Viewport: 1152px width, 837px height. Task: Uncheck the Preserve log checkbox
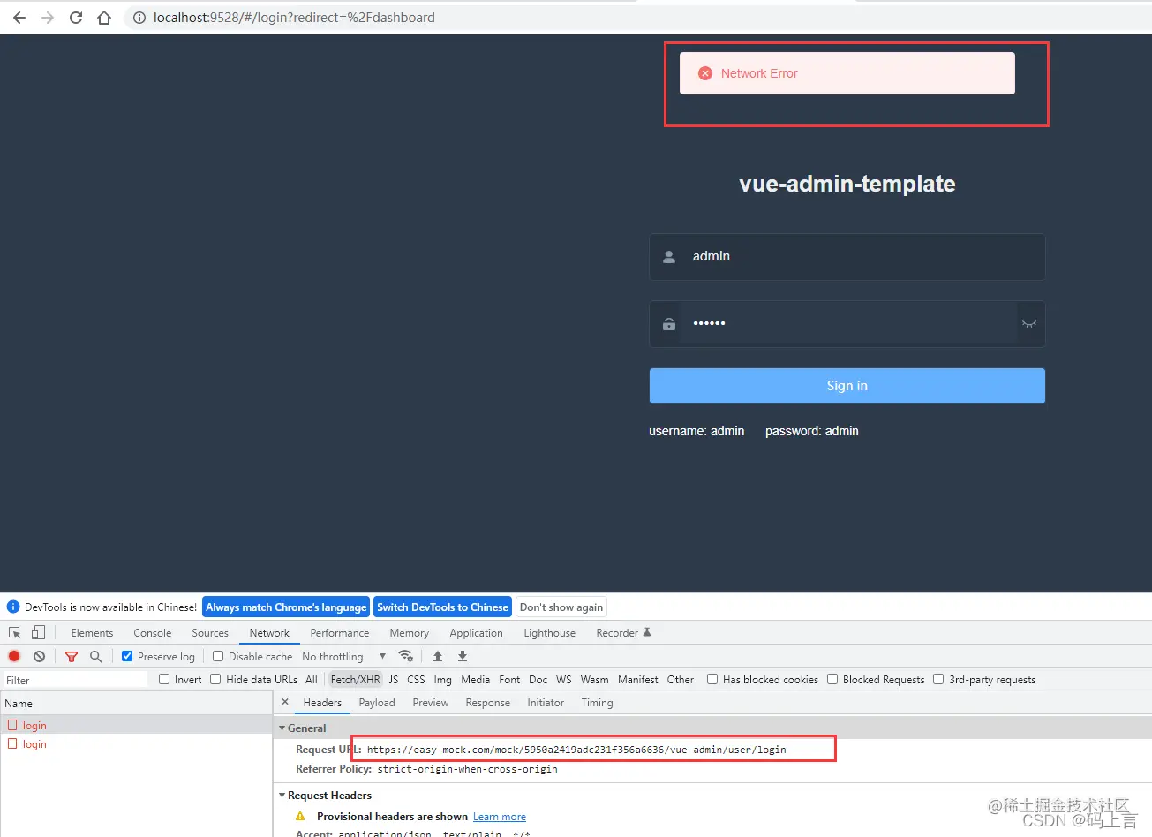[127, 656]
